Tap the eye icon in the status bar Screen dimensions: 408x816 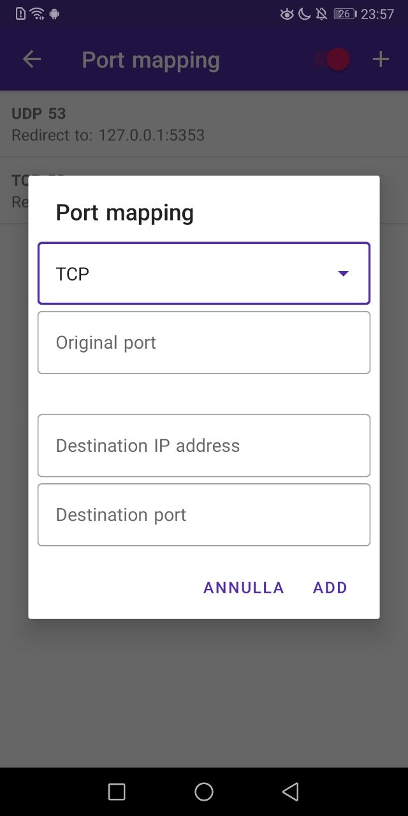(x=288, y=13)
